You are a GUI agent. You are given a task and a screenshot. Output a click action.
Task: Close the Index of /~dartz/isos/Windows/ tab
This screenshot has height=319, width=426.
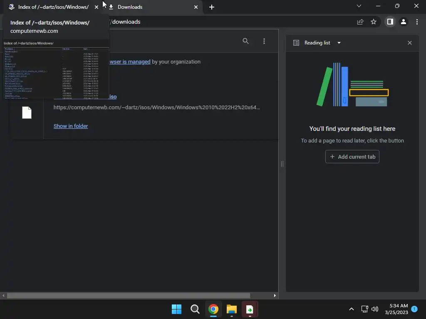click(x=97, y=7)
